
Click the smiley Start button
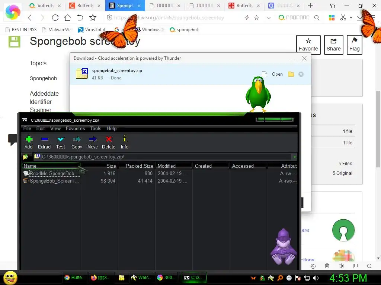(10, 278)
